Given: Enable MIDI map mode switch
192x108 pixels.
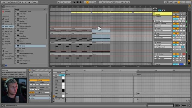Looking at the screenshot, I should pyautogui.click(x=176, y=2).
